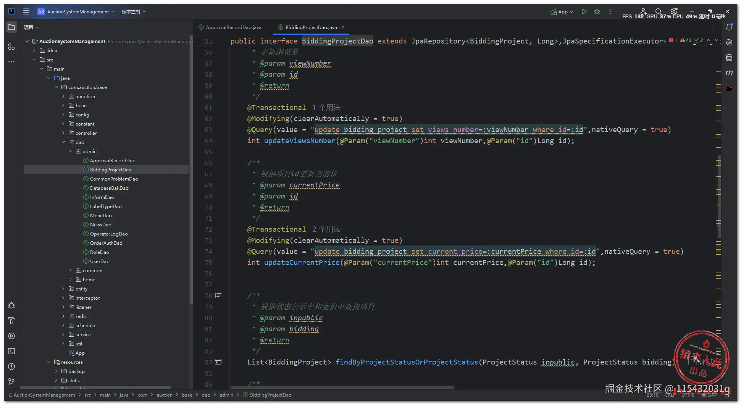Open the App run configuration dropdown
The height and width of the screenshot is (405, 741).
click(562, 11)
